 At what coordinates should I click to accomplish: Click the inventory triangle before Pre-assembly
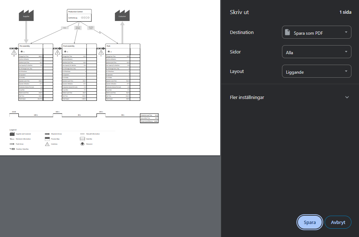pos(14,52)
